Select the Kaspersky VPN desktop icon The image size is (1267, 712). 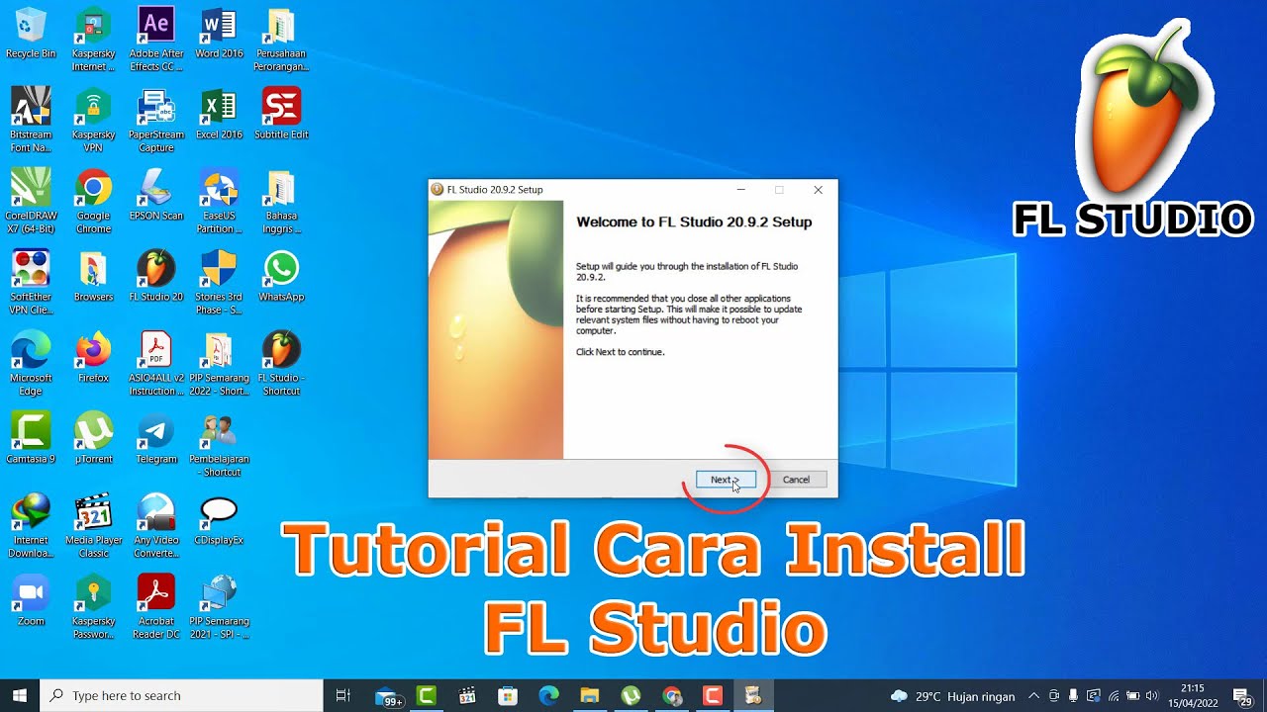(x=93, y=121)
